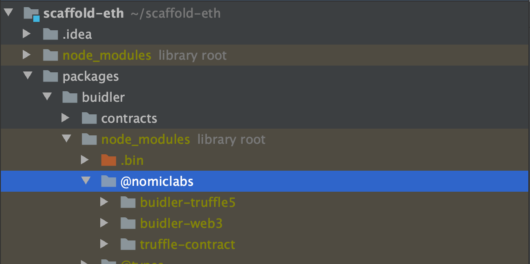Click the orange .bin excluded folder icon
The image size is (530, 264).
tap(109, 160)
